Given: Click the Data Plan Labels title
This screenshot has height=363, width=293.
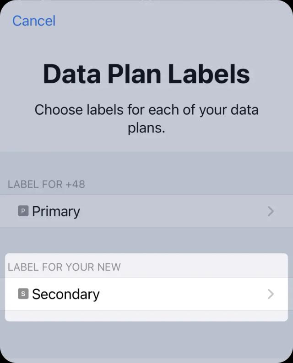Looking at the screenshot, I should (x=146, y=74).
